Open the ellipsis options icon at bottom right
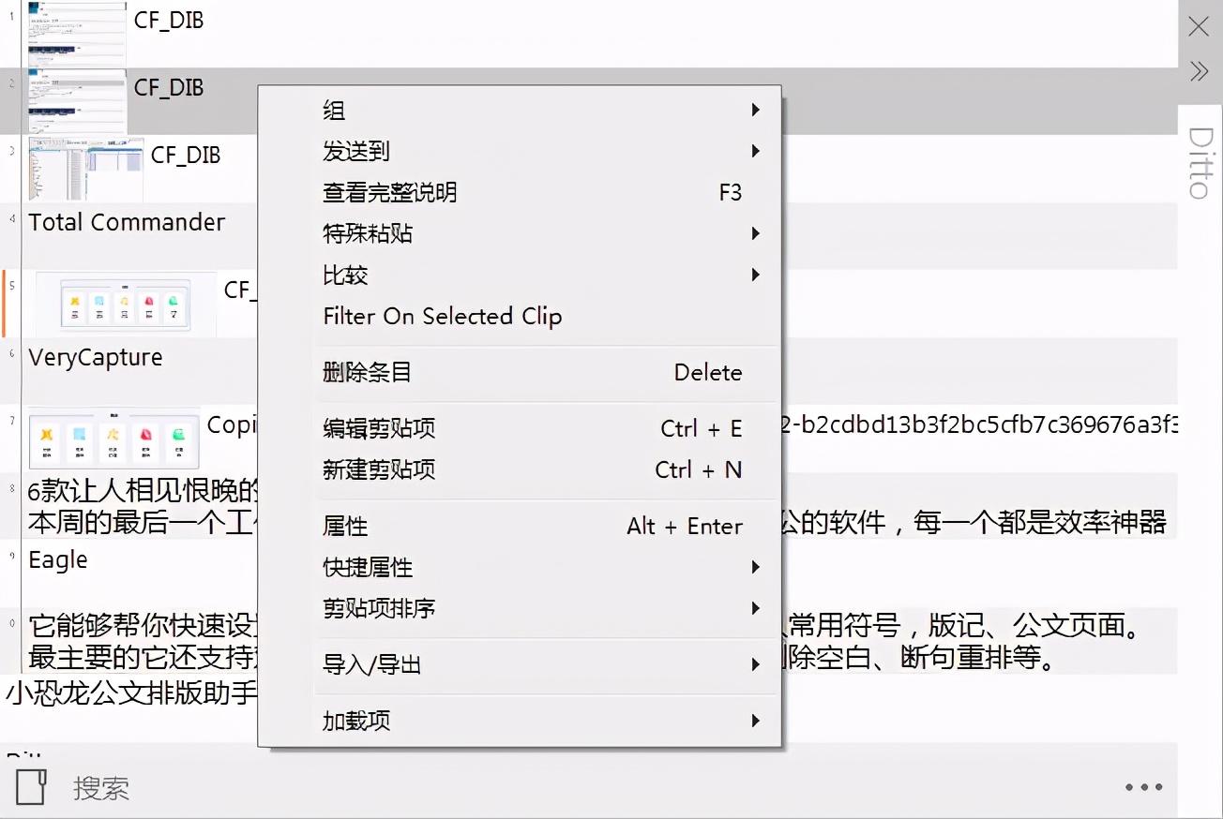Image resolution: width=1223 pixels, height=819 pixels. (x=1143, y=786)
